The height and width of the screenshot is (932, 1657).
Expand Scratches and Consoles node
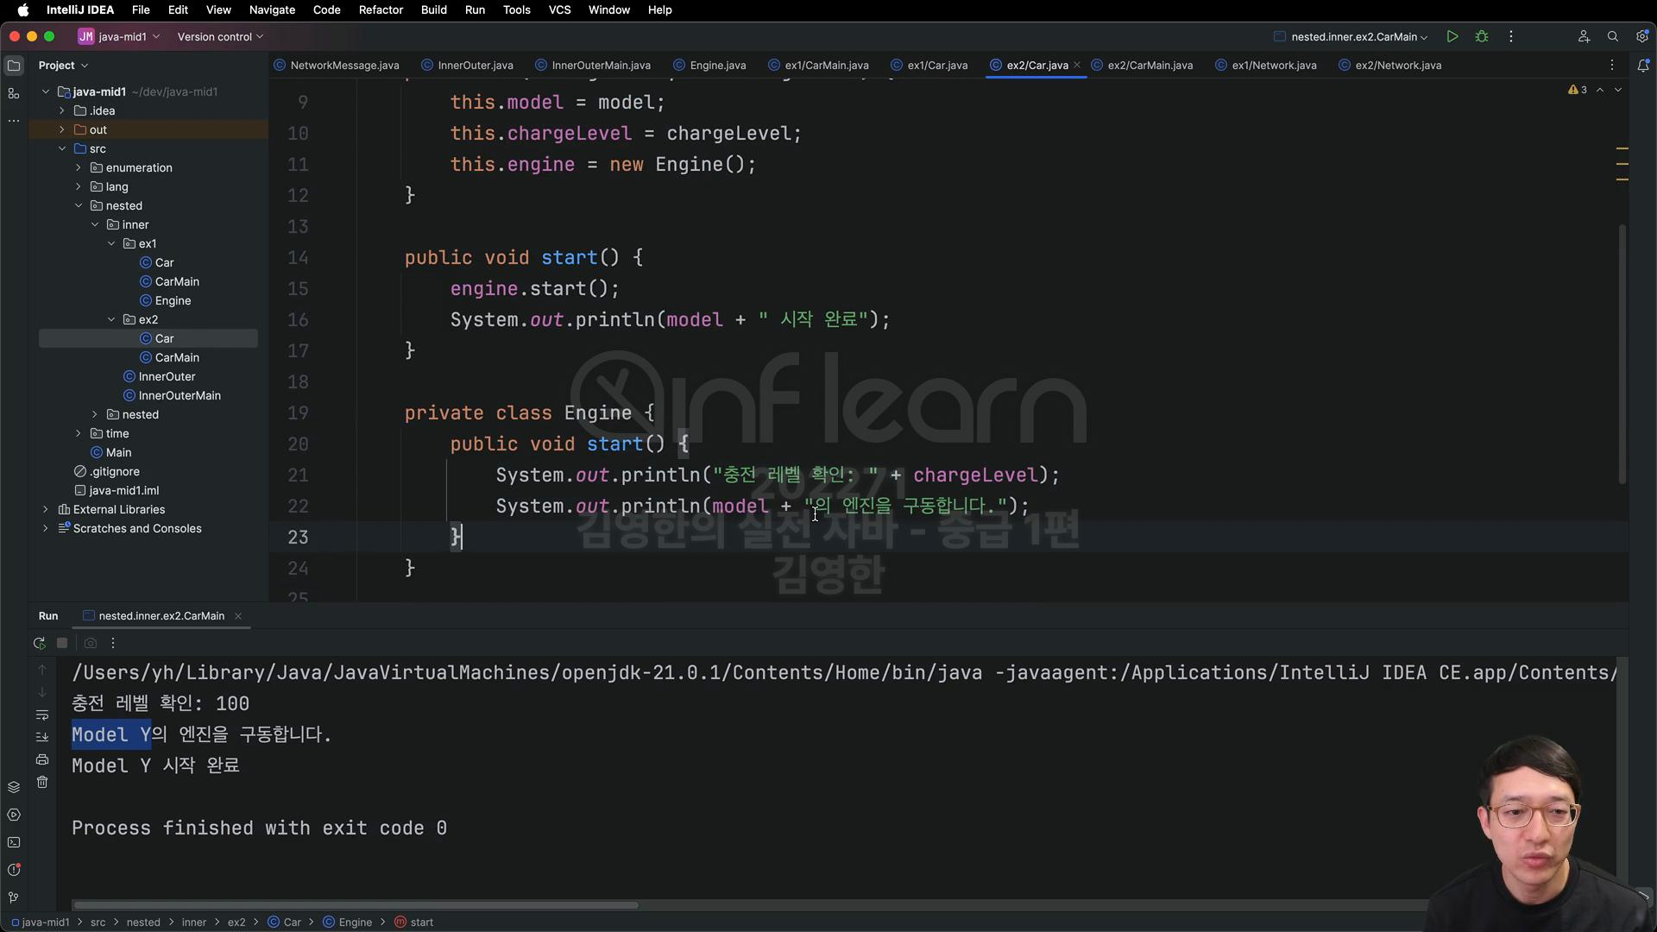pyautogui.click(x=46, y=528)
